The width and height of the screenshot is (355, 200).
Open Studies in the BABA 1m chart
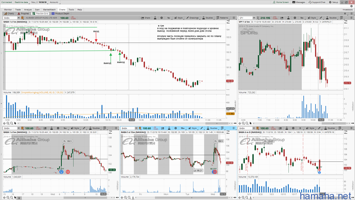coord(207,18)
